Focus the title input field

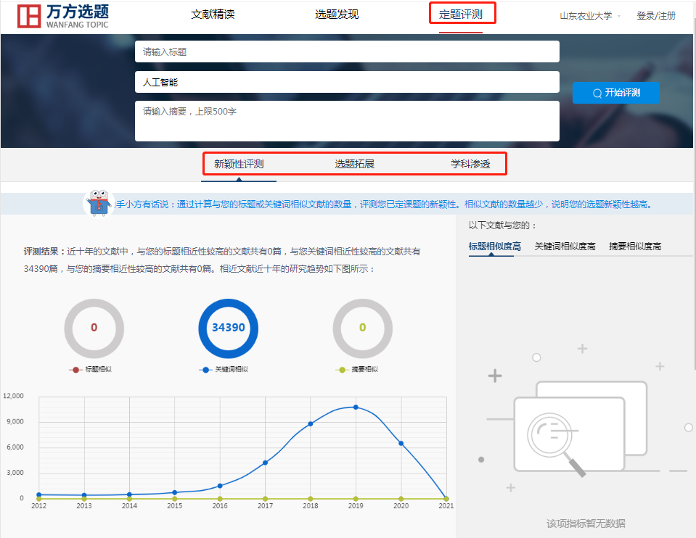pyautogui.click(x=347, y=51)
